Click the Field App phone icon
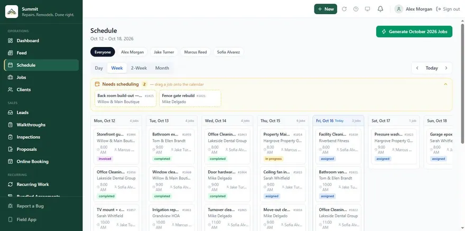465x231 pixels. point(11,219)
